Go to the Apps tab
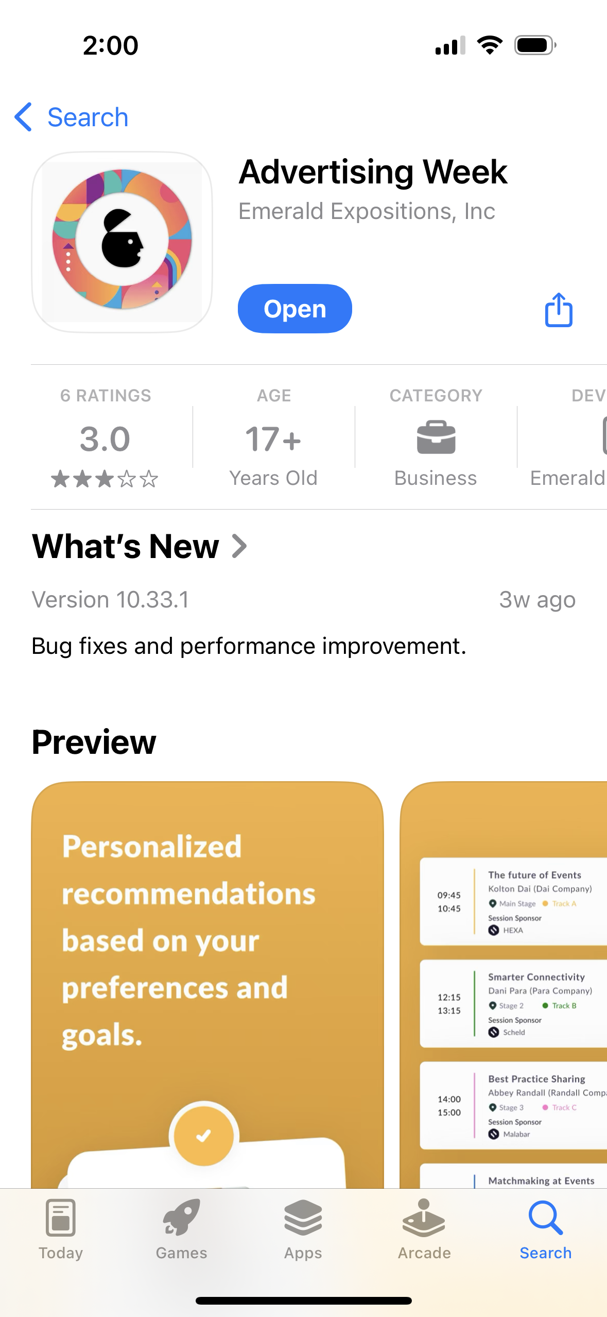This screenshot has width=607, height=1317. 303,1229
